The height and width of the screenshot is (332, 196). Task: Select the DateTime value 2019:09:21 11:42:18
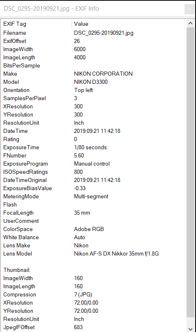(97, 131)
